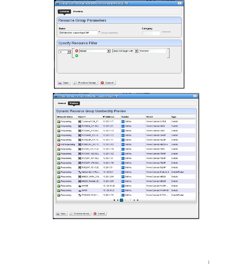Switch to General tab in lower dialog
The image size is (229, 264).
62,103
